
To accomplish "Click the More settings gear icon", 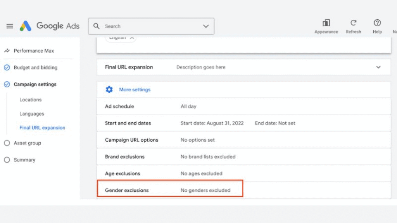I will coord(109,89).
